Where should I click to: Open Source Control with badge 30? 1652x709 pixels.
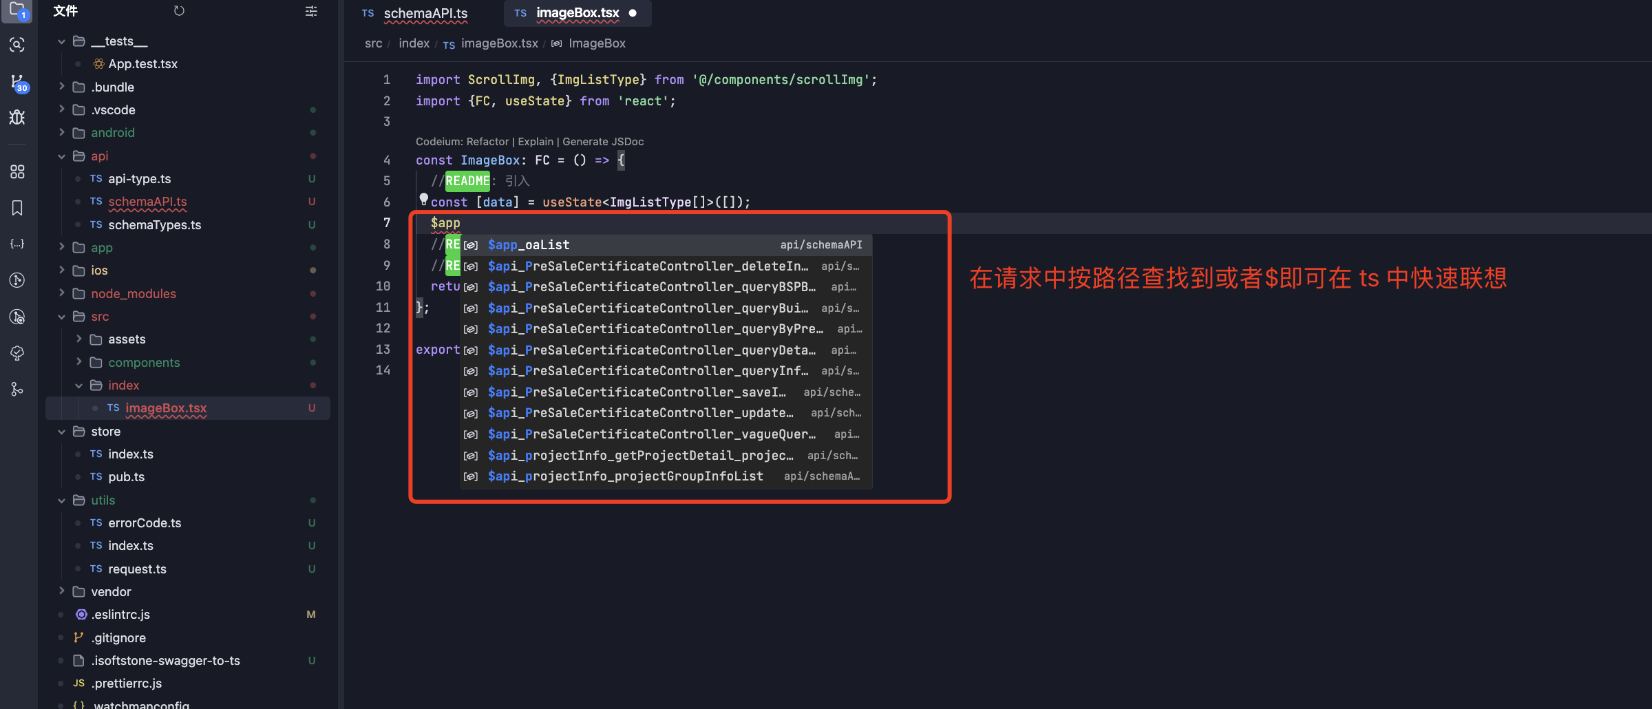(x=19, y=83)
